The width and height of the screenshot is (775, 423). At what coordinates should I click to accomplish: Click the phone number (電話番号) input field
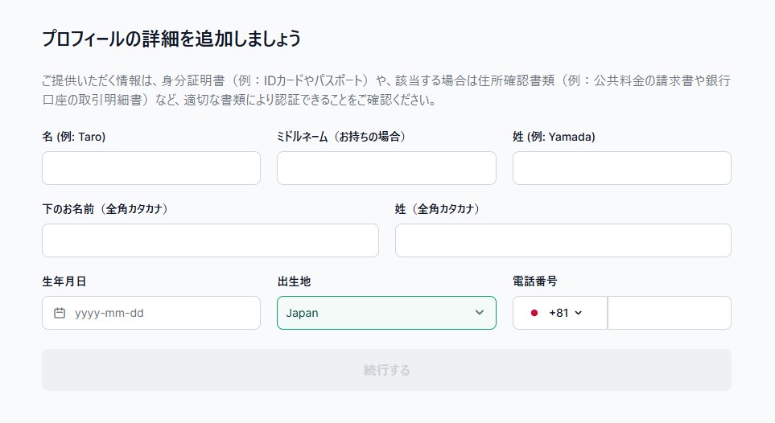click(x=670, y=313)
